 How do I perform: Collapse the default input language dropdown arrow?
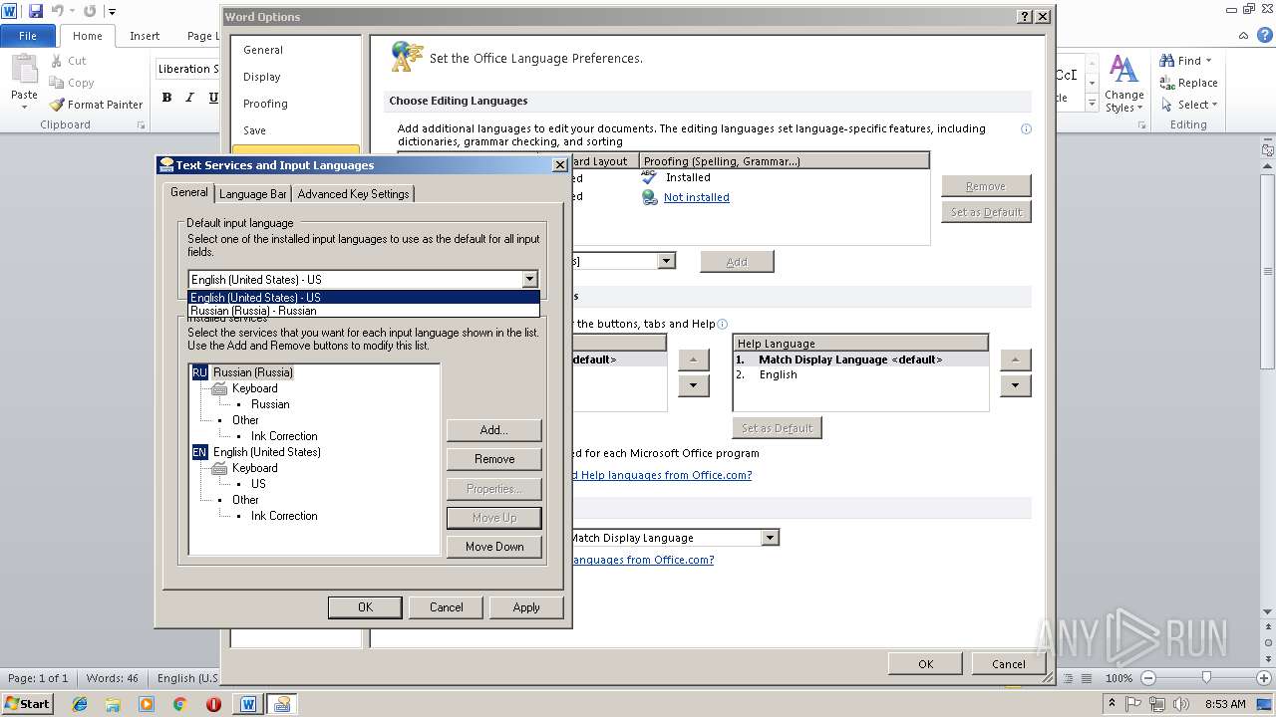(529, 280)
